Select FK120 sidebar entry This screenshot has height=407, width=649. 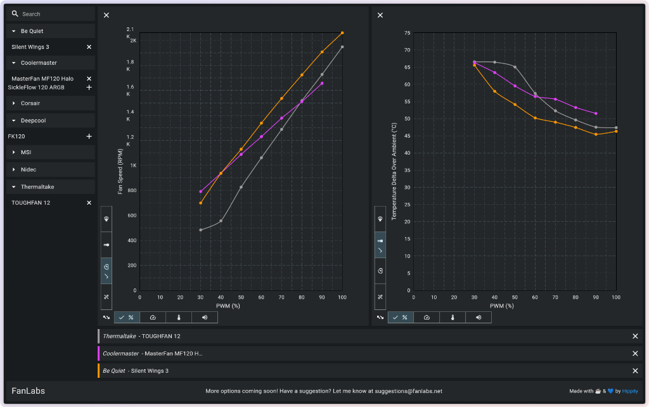pyautogui.click(x=16, y=136)
